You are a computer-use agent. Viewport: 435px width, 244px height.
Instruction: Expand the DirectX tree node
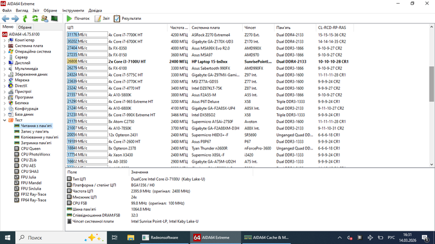[4, 86]
